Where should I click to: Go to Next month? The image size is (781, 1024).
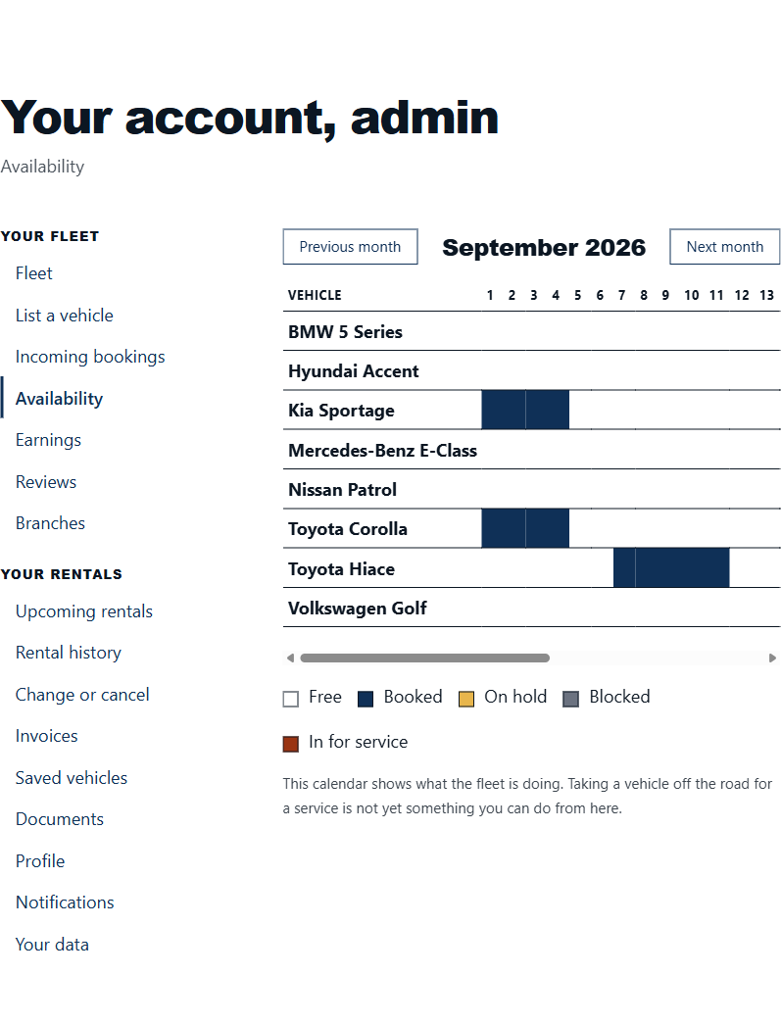coord(725,246)
